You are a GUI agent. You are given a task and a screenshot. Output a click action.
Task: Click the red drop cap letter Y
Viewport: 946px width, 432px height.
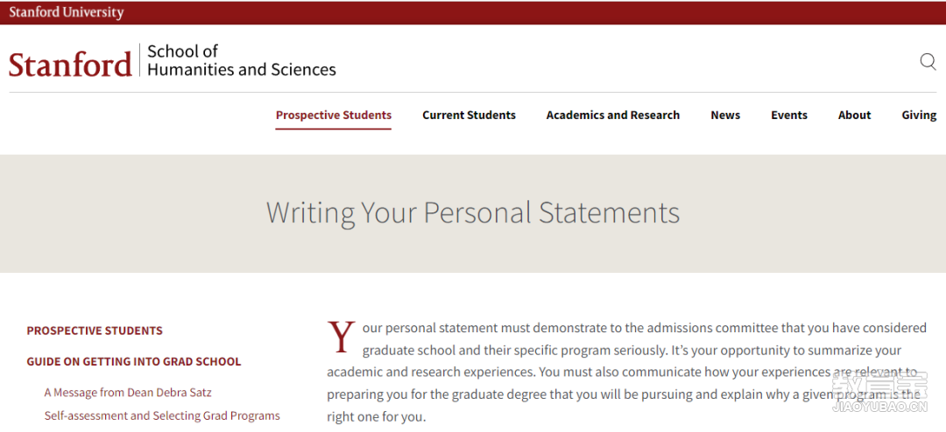342,338
